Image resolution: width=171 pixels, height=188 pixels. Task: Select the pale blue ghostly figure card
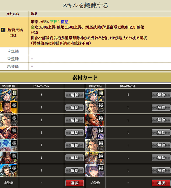(9, 145)
